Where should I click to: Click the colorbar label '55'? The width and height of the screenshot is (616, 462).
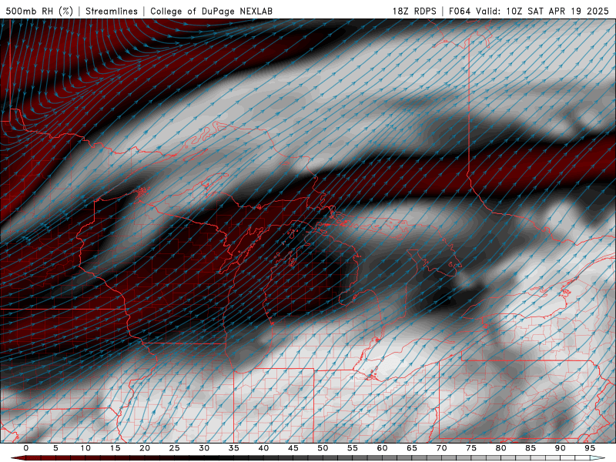[353, 448]
